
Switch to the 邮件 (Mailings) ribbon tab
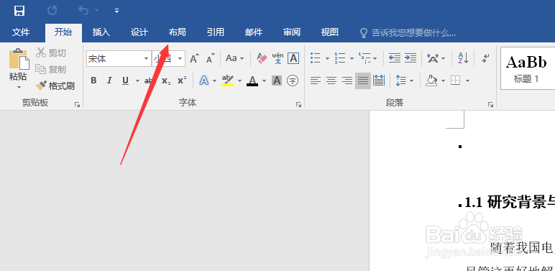pyautogui.click(x=254, y=32)
